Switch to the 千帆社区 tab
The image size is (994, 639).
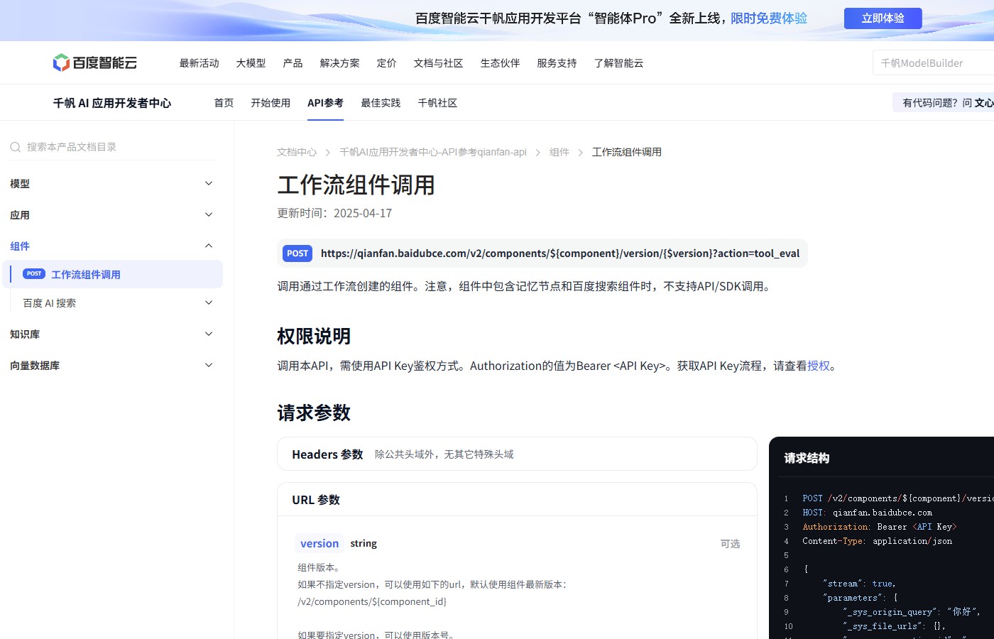click(437, 103)
